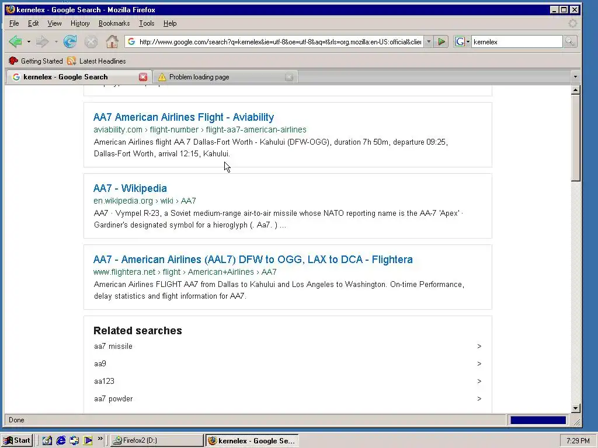This screenshot has height=448, width=598.
Task: Click the vertical scrollbar thumb
Action: (576, 138)
